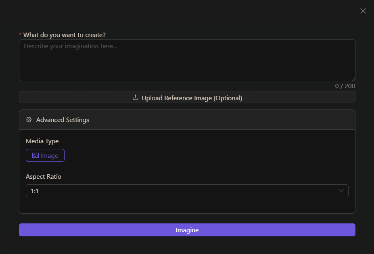Click the Imagine button
The height and width of the screenshot is (254, 374).
(x=187, y=230)
